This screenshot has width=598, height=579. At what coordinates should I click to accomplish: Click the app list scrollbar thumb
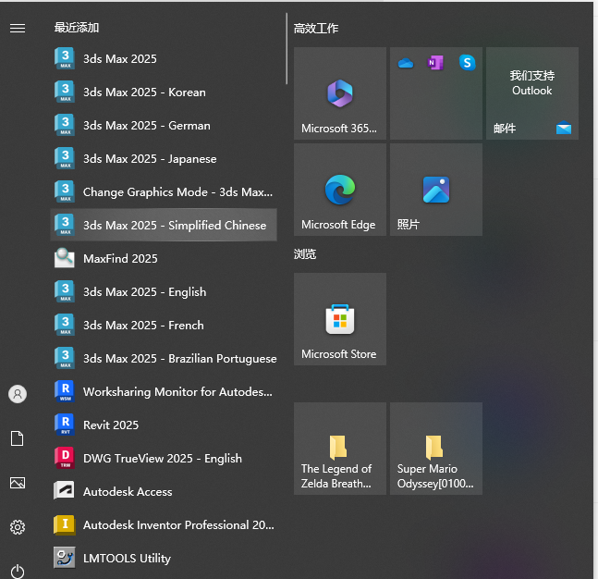pyautogui.click(x=287, y=48)
